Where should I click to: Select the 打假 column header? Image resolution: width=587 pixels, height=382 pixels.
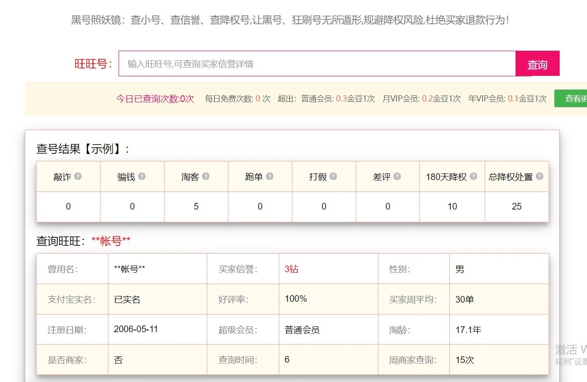324,176
